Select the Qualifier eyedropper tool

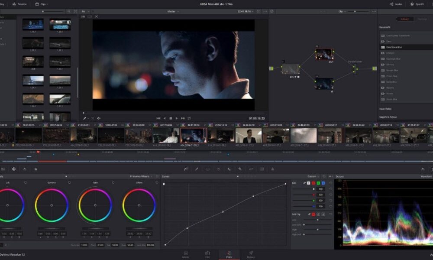197,169
